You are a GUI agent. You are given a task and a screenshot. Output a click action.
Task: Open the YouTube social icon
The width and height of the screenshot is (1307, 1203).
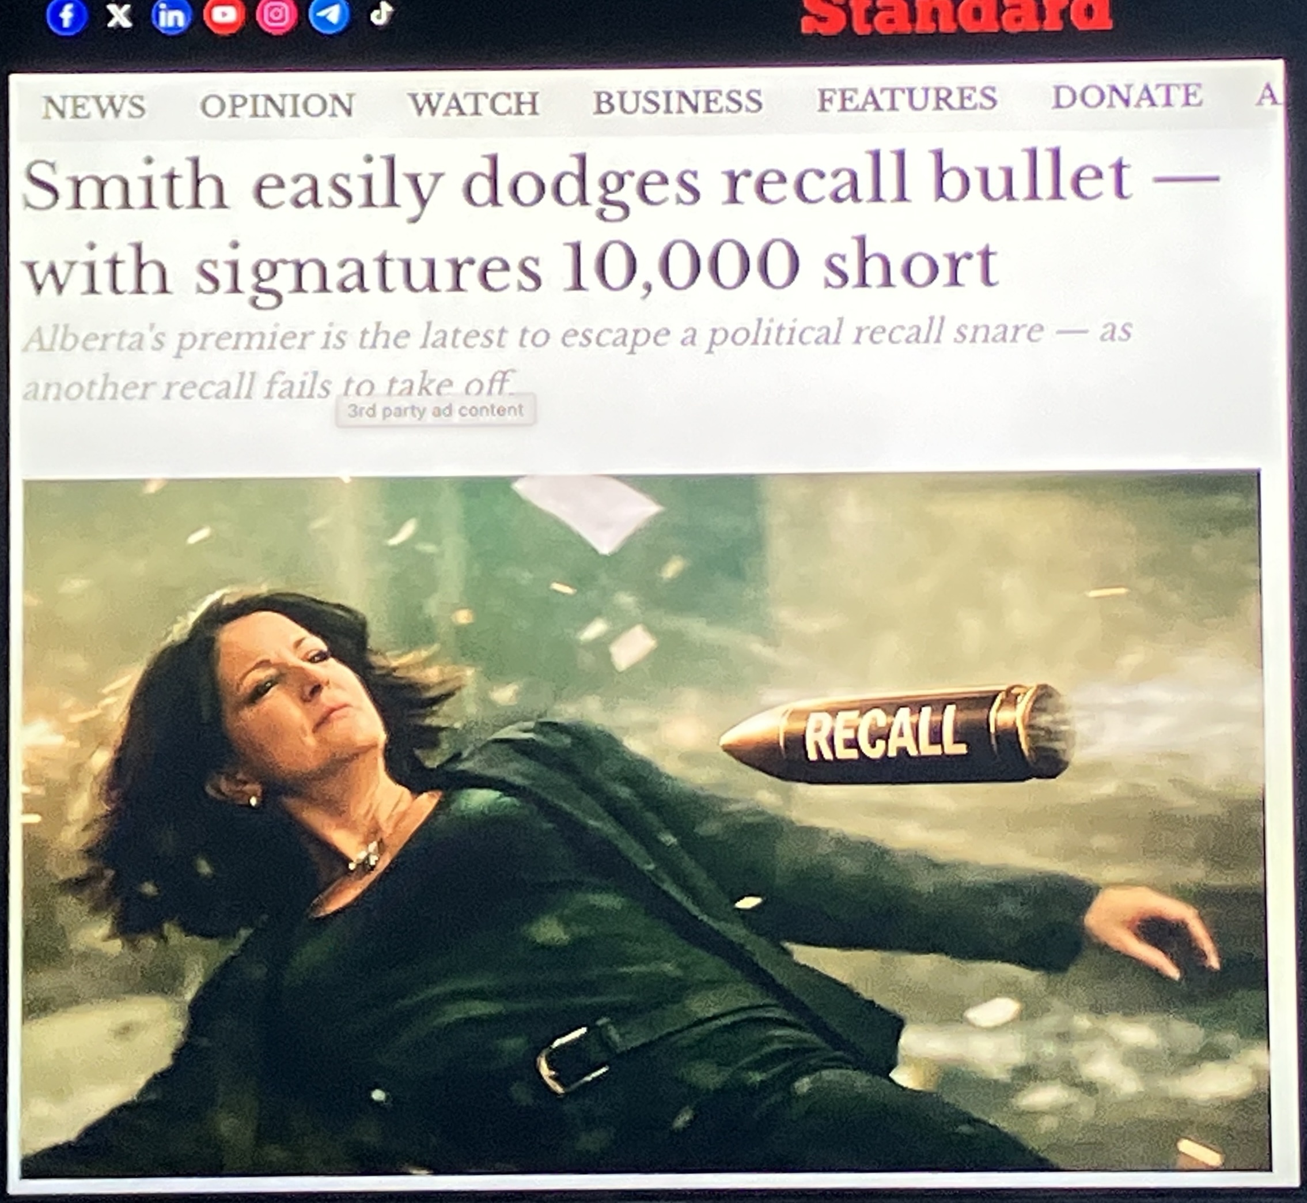point(224,16)
